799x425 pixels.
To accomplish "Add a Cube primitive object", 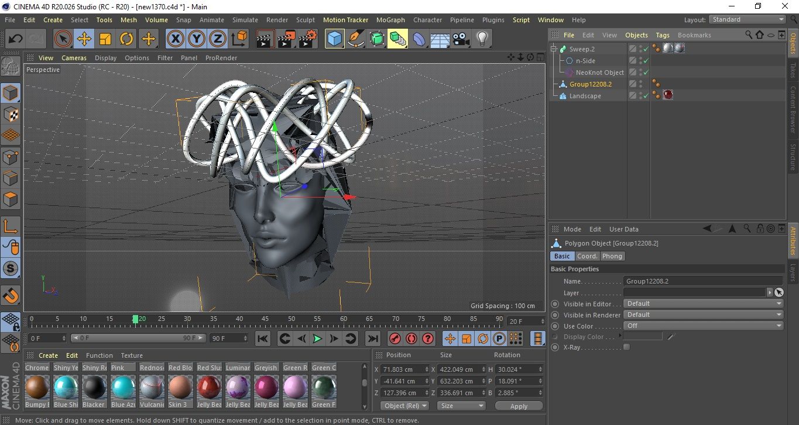I will pyautogui.click(x=334, y=39).
